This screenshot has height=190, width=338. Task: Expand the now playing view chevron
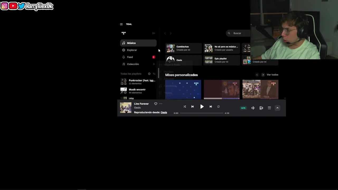tap(277, 108)
